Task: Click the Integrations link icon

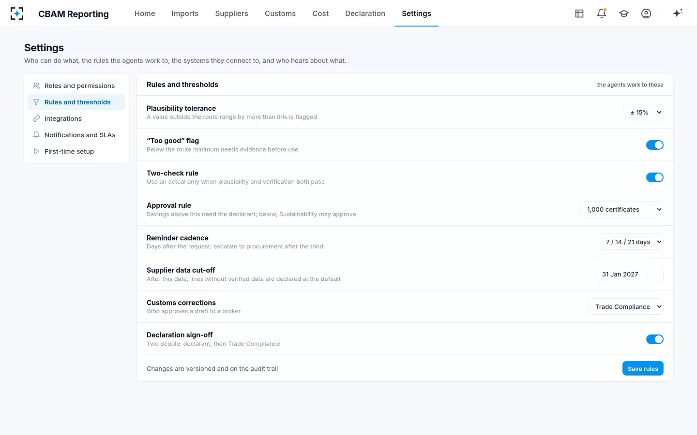Action: [36, 118]
